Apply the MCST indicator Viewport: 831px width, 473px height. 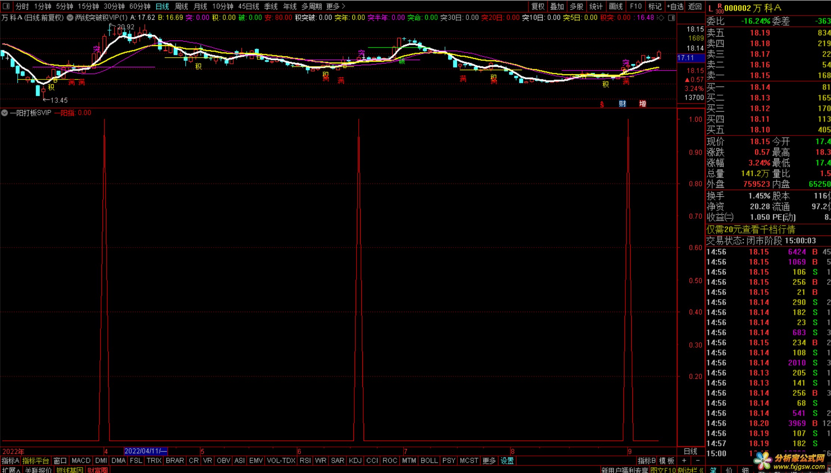(x=469, y=461)
